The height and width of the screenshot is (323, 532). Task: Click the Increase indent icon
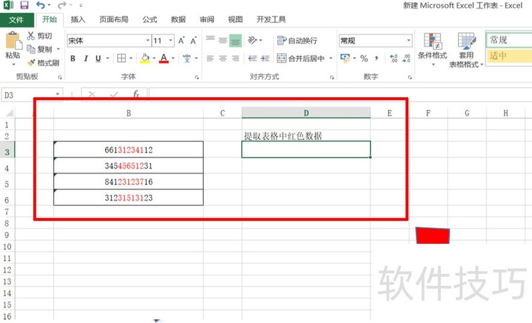point(265,58)
